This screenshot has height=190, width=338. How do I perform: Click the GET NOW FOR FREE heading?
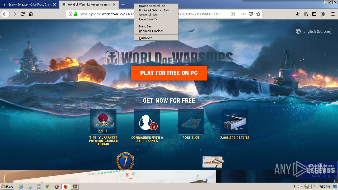point(169,101)
